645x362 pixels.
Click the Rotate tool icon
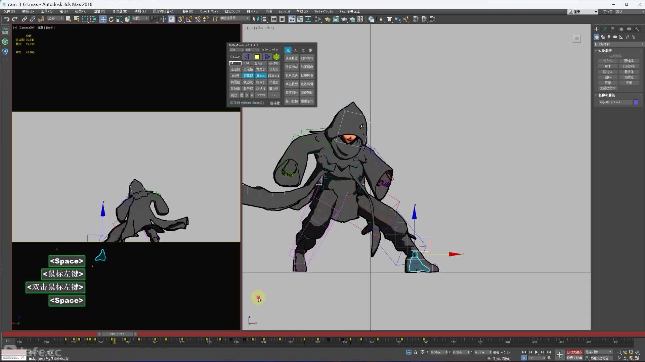[x=111, y=19]
